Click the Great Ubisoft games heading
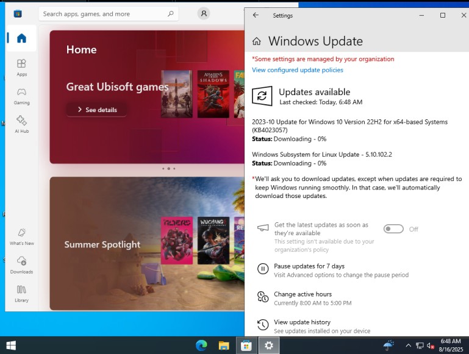Viewport: 469px width, 354px height. pos(117,87)
